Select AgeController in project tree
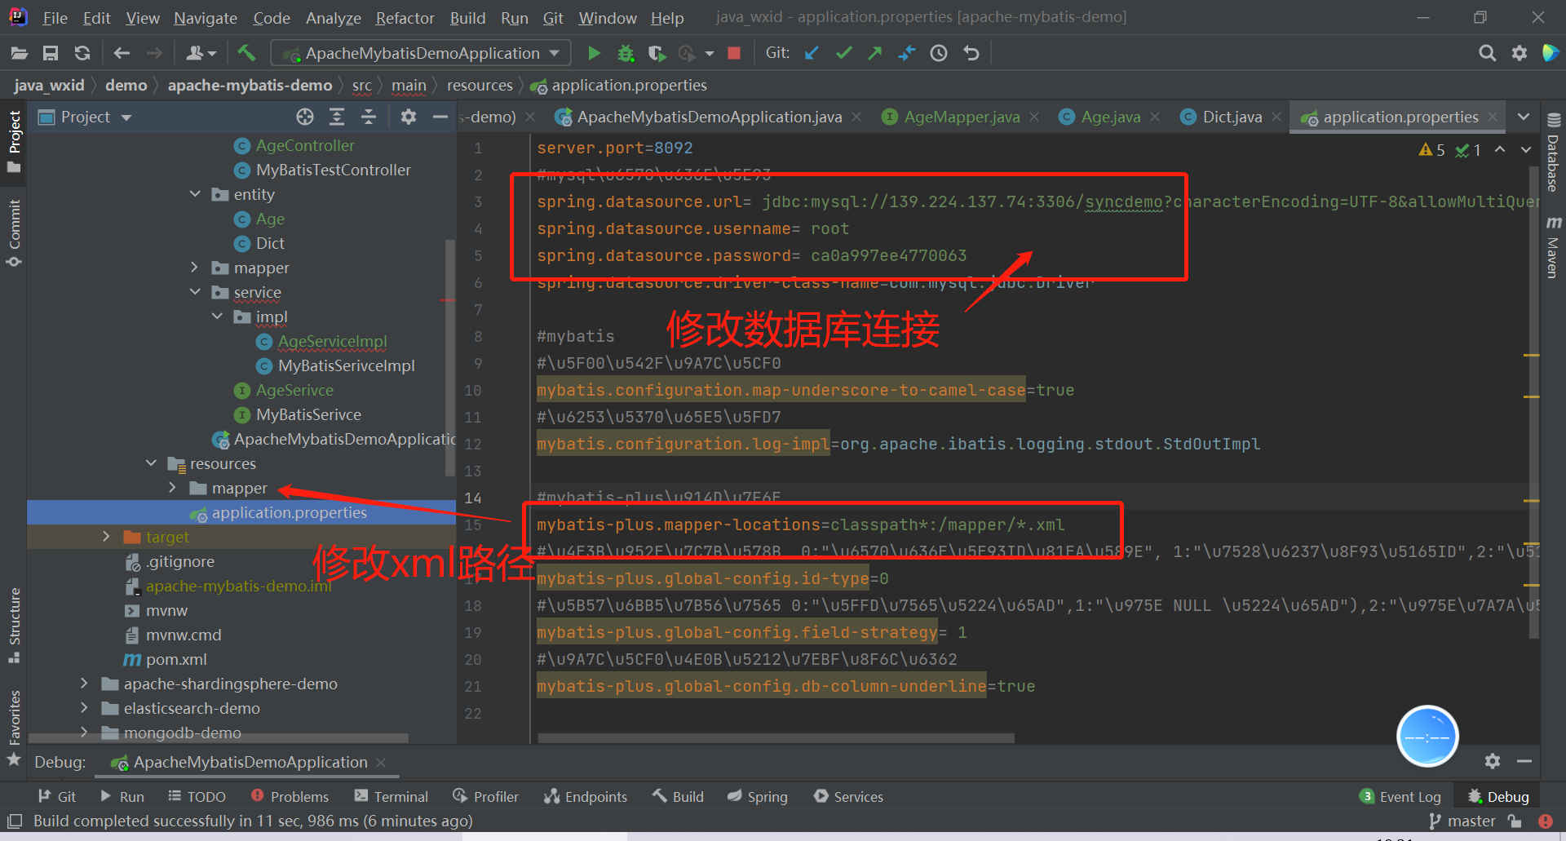This screenshot has height=841, width=1566. (305, 145)
